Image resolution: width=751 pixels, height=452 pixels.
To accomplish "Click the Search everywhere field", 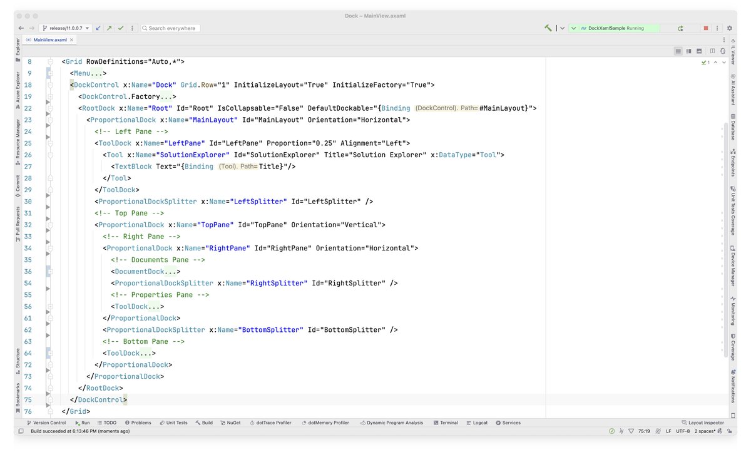I will coord(169,28).
